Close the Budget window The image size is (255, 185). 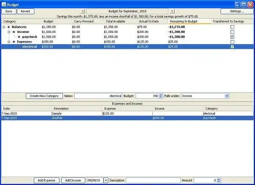coord(250,5)
